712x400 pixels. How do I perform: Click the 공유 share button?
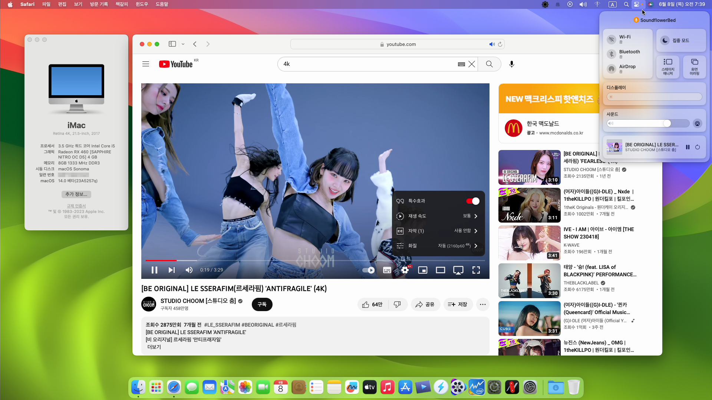425,304
